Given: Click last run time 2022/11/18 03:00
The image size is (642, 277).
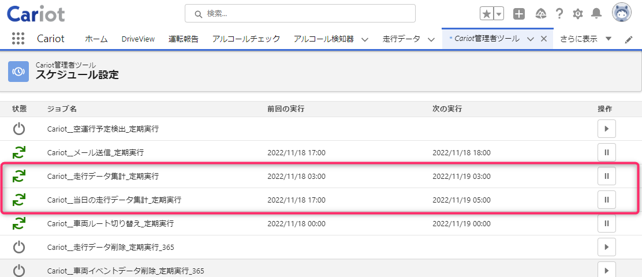Looking at the screenshot, I should tap(296, 177).
